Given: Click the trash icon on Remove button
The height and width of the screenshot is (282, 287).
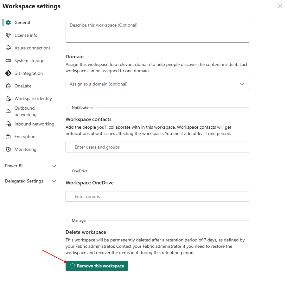Looking at the screenshot, I should (73, 266).
